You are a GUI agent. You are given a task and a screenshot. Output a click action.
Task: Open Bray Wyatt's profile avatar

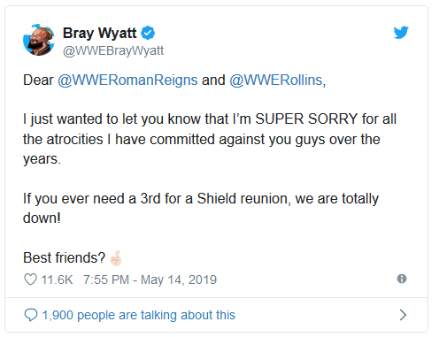(x=39, y=40)
